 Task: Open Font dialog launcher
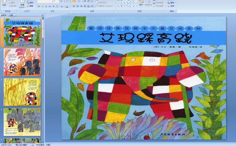tap(70, 11)
